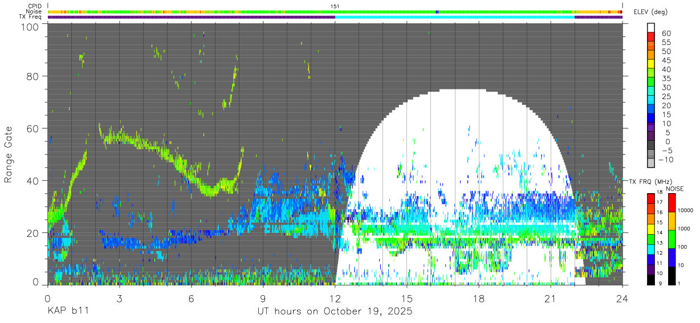Click the Range Gate axis title
The height and width of the screenshot is (323, 700).
(9, 155)
